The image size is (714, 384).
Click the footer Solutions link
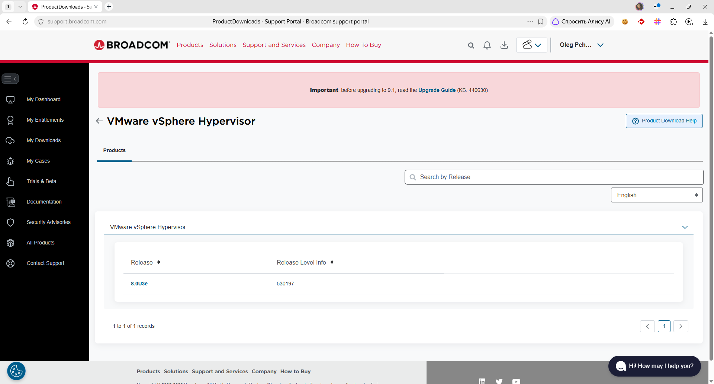point(176,371)
